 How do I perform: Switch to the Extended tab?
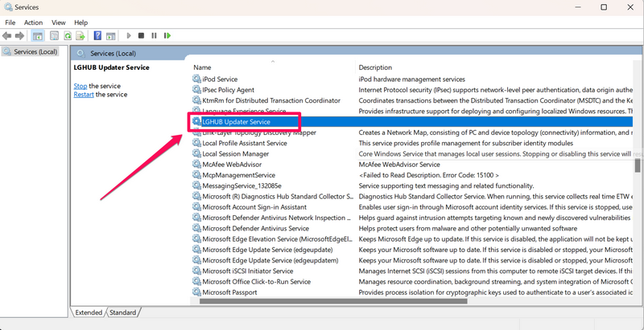click(89, 312)
